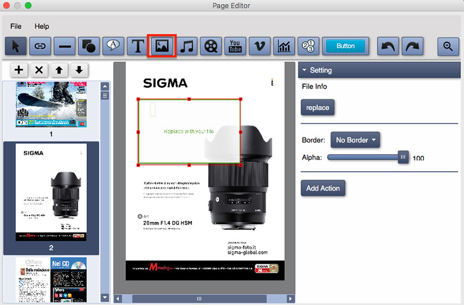Screen dimensions: 464x305
Task: Pick the shapes tool
Action: point(89,46)
